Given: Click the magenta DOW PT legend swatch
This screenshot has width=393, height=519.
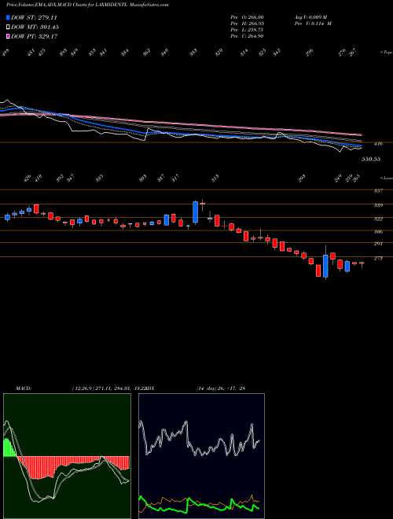Looking at the screenshot, I should (x=8, y=36).
